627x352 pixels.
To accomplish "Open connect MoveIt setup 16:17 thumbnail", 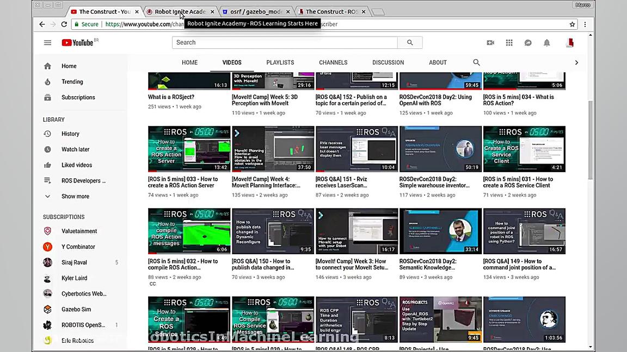I will tap(356, 231).
